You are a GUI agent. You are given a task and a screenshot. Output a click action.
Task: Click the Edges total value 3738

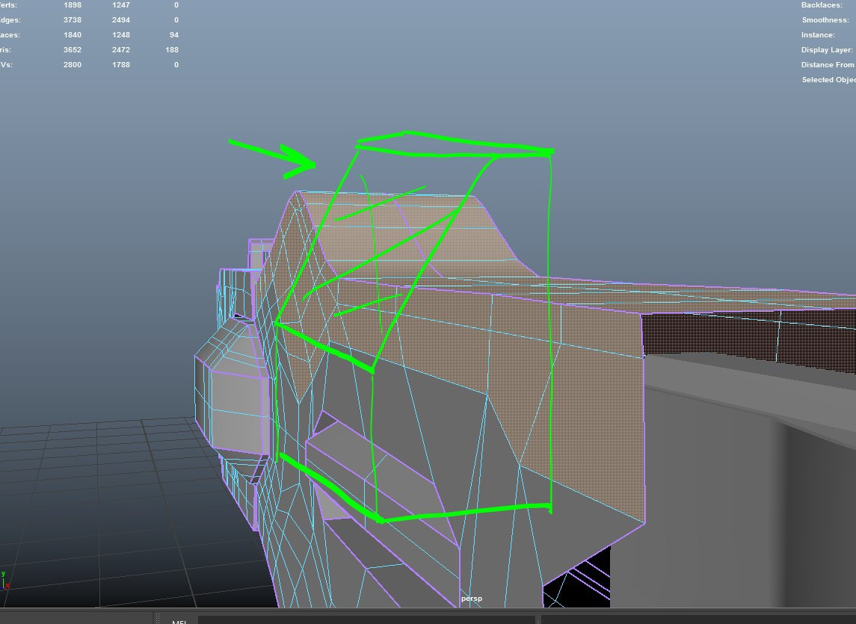pos(72,19)
